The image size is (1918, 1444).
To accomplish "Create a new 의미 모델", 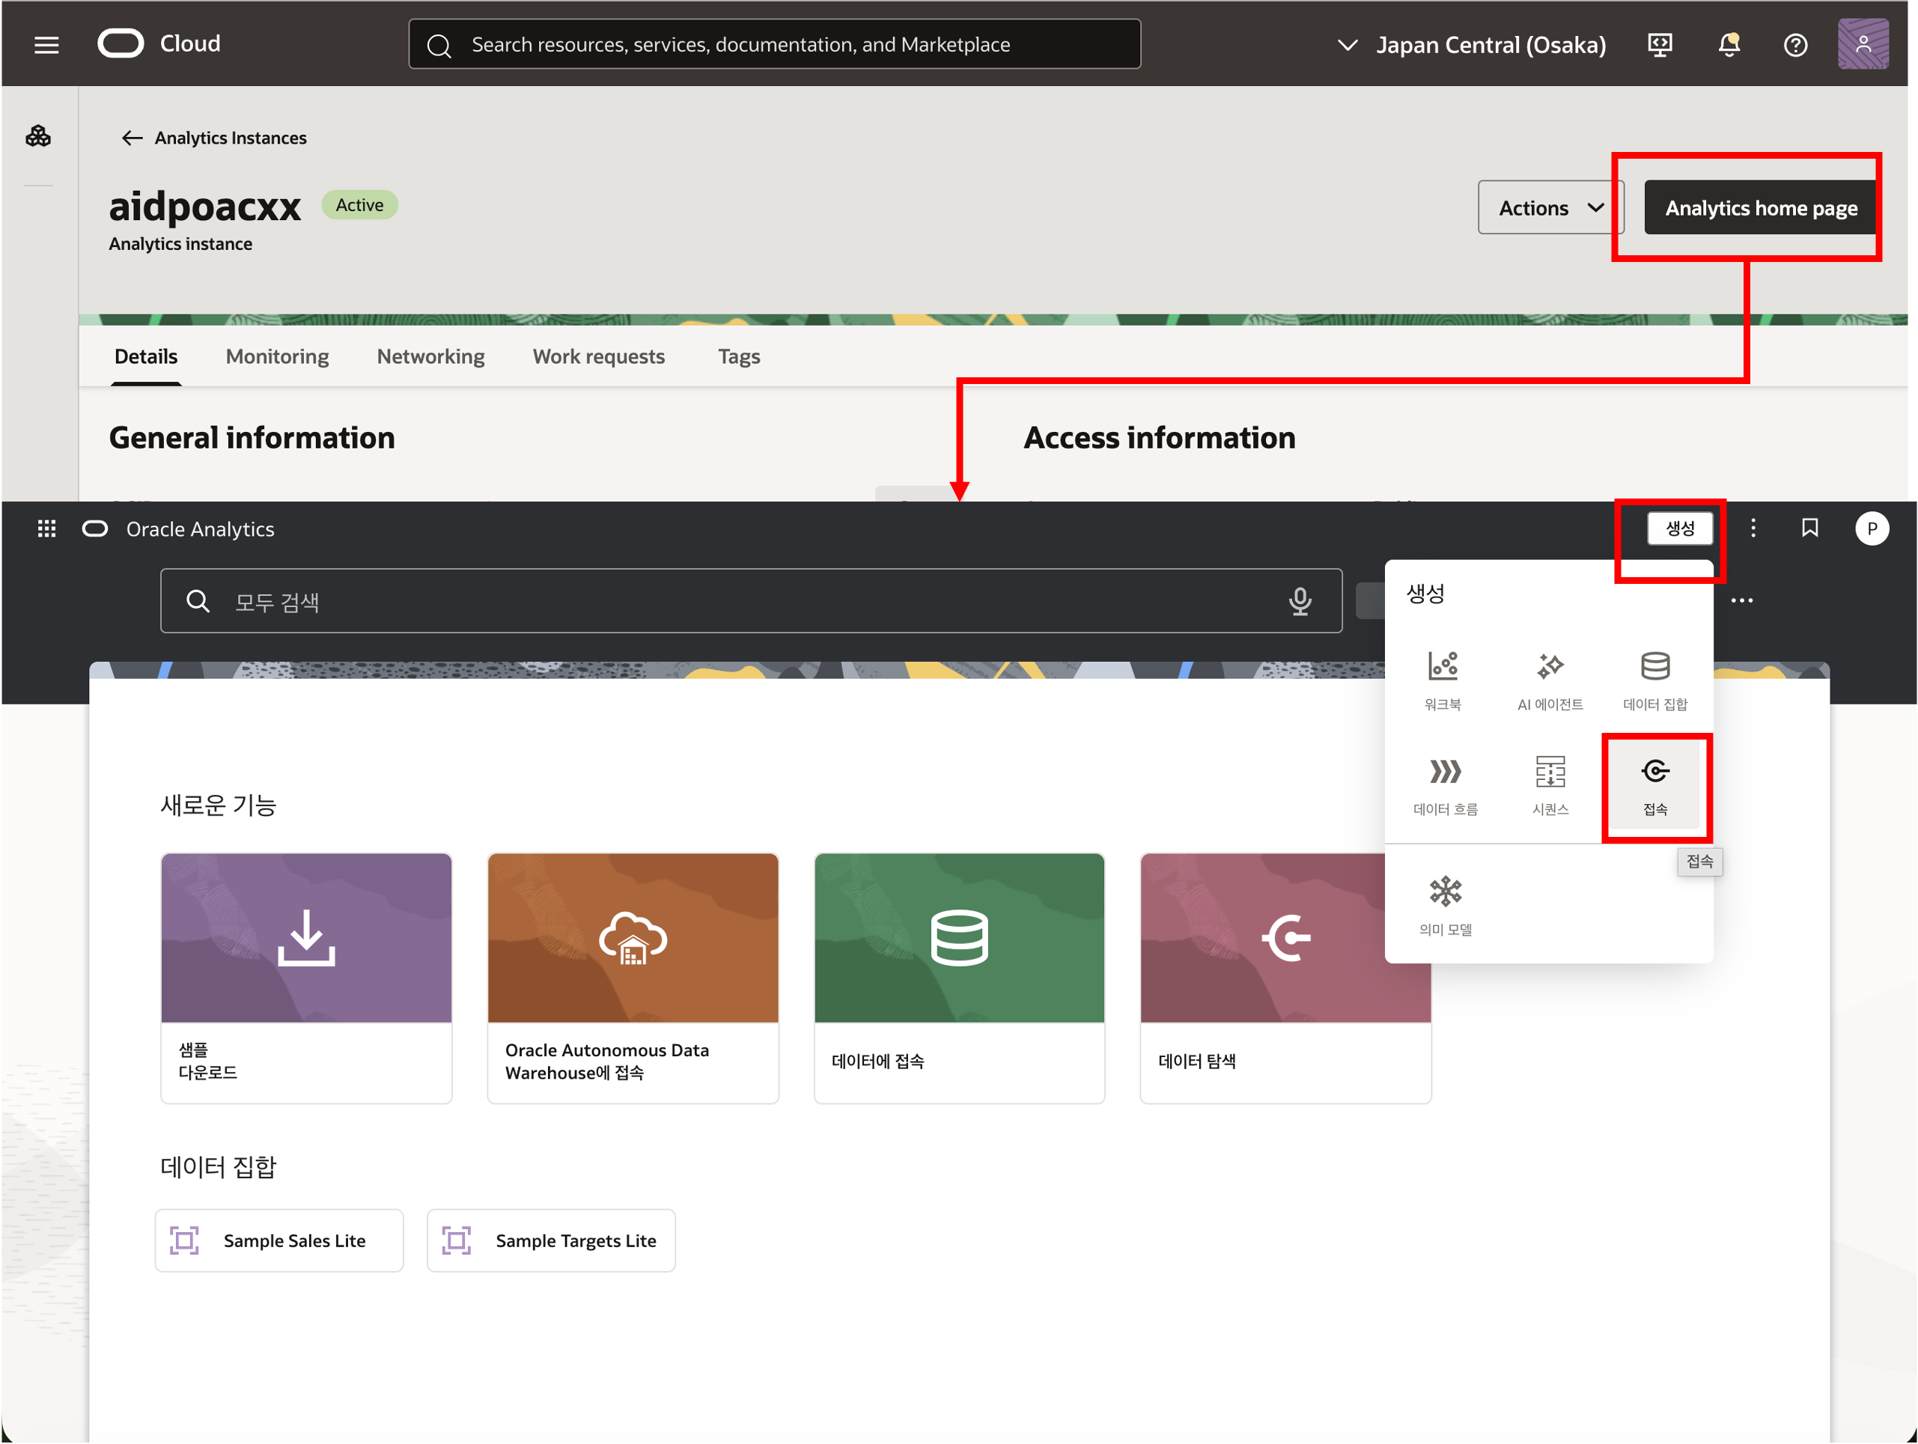I will [1445, 907].
